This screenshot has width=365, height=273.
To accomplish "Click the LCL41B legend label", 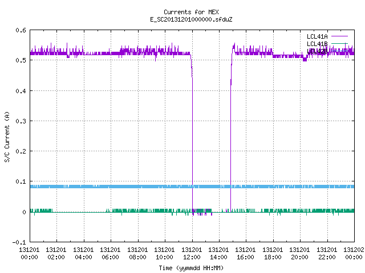I will pyautogui.click(x=317, y=44).
